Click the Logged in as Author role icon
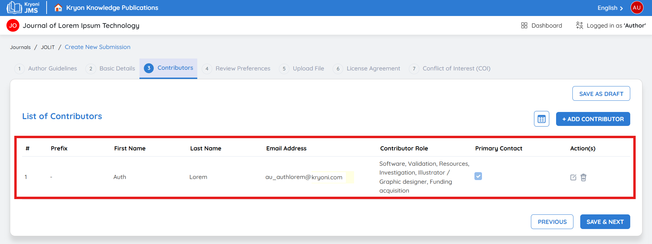 [579, 26]
